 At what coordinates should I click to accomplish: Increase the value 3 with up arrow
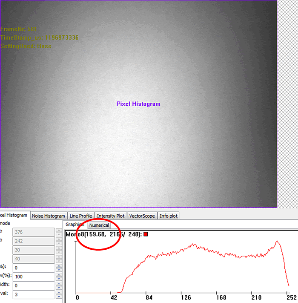click(x=59, y=292)
